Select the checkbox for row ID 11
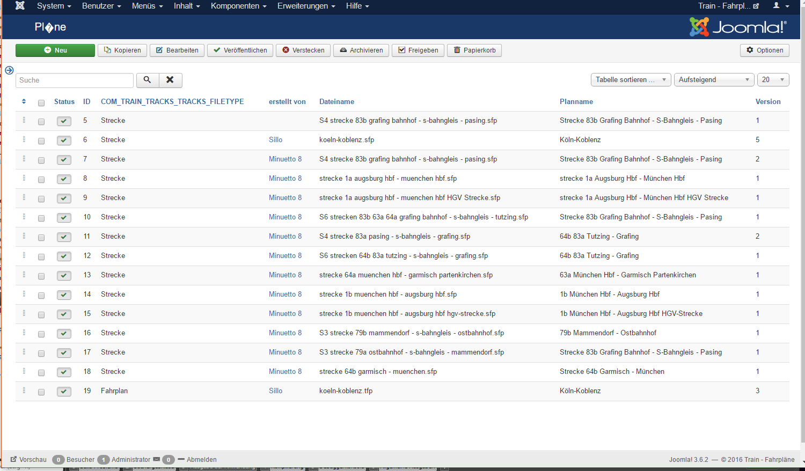 tap(41, 238)
